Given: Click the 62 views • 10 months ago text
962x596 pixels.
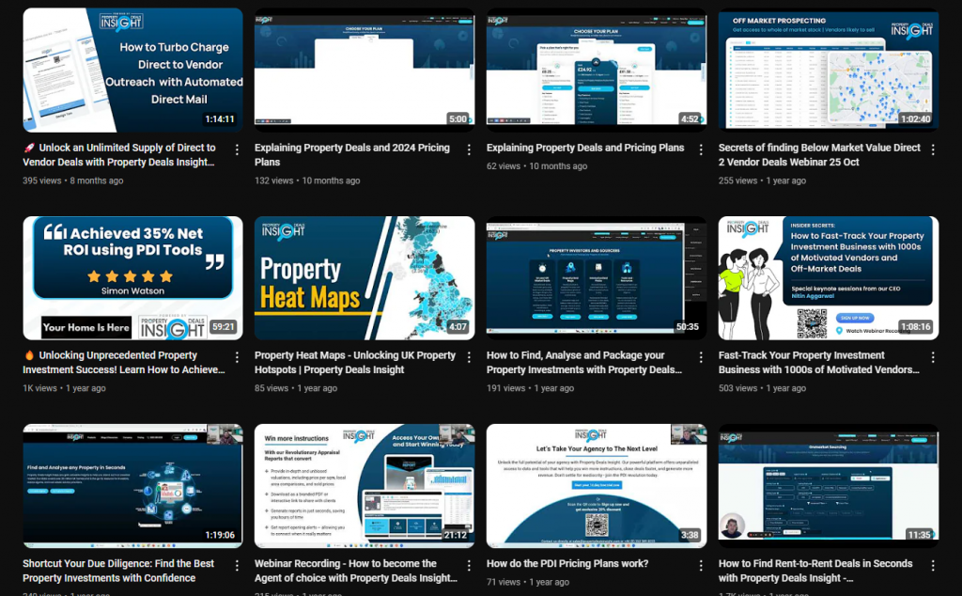Looking at the screenshot, I should tap(536, 166).
